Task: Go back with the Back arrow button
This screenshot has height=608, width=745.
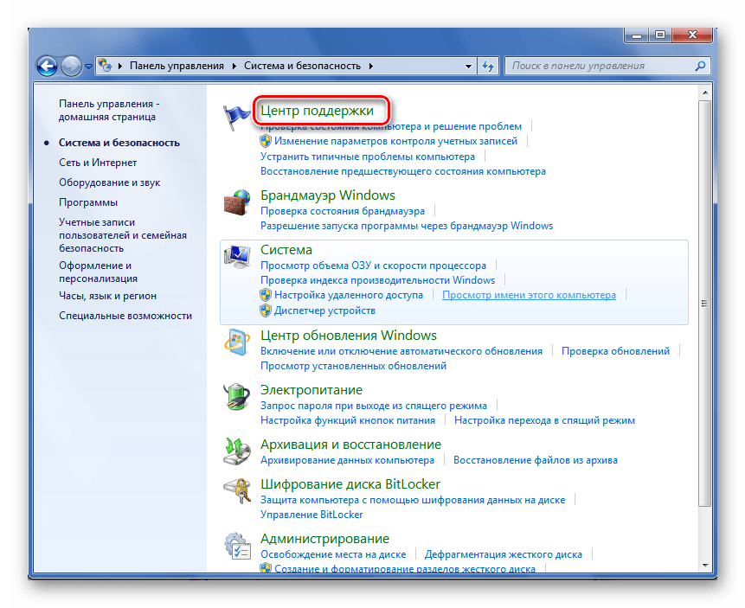Action: [x=47, y=66]
